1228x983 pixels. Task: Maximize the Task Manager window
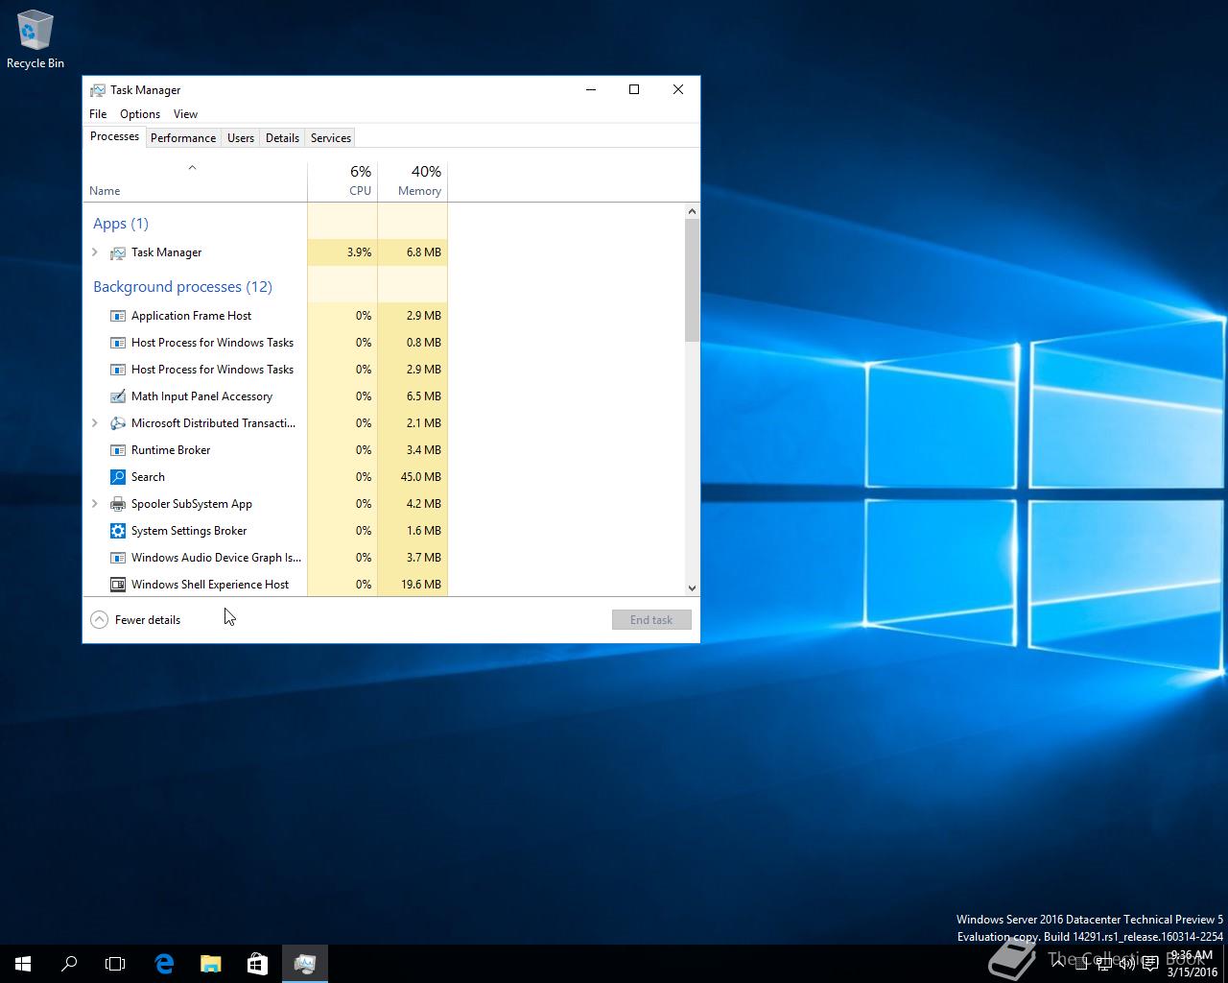coord(634,89)
